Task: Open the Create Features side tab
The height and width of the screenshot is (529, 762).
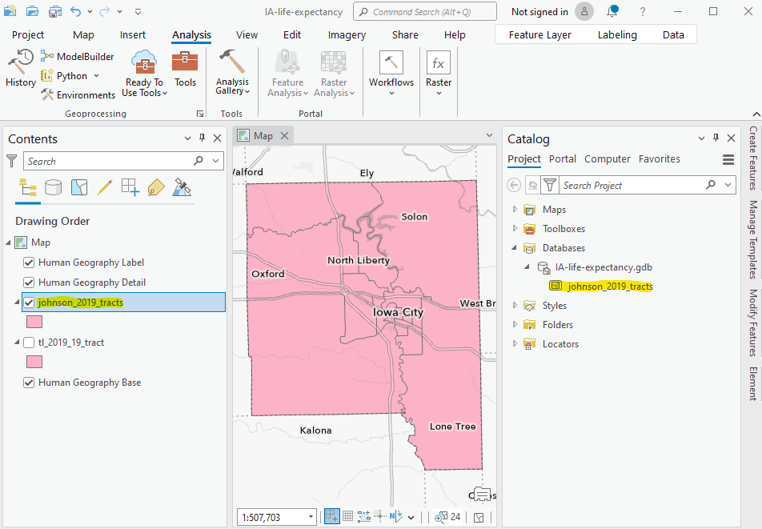Action: coord(752,158)
